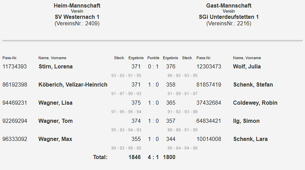Click the name Wagner, Max

(55, 139)
